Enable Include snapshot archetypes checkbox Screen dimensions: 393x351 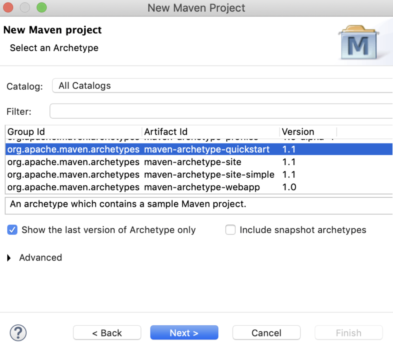point(230,230)
